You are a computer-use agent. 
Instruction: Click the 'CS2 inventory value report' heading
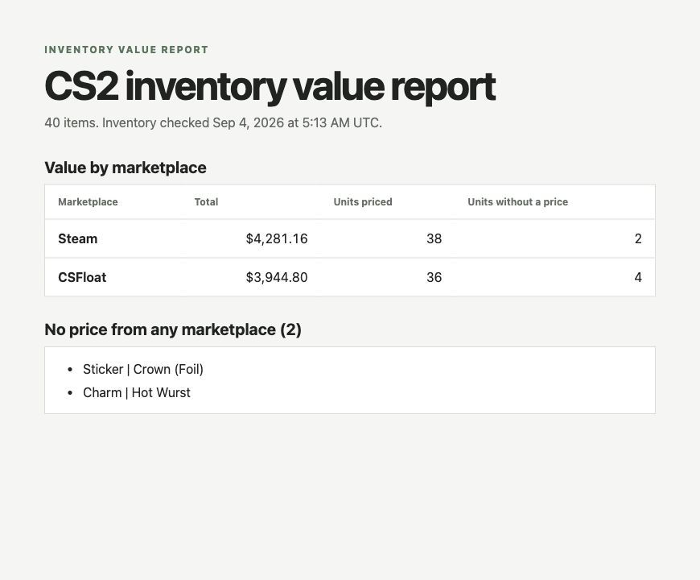click(270, 87)
